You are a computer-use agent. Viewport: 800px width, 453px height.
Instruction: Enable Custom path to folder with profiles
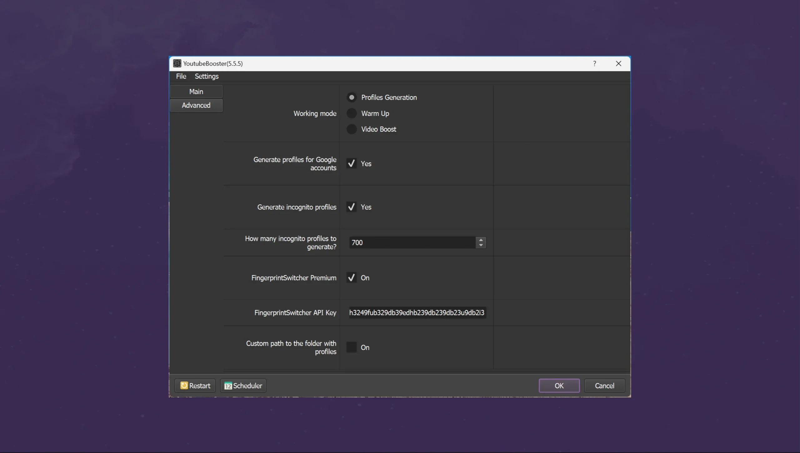coord(351,347)
